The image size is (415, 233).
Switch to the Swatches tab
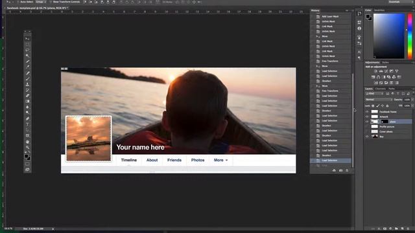coord(379,10)
